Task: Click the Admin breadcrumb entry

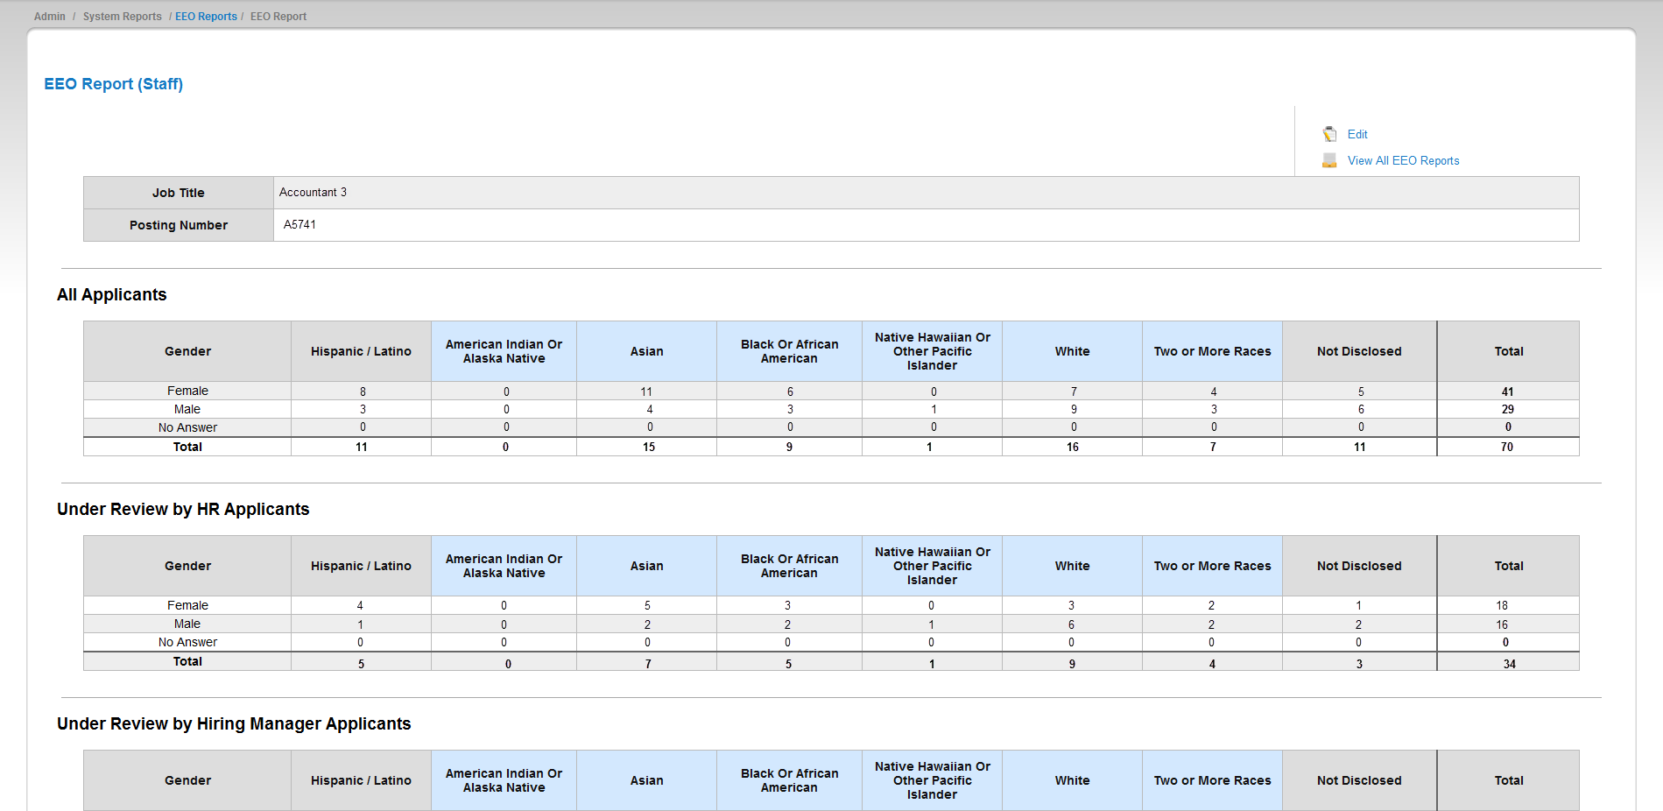Action: click(x=49, y=16)
